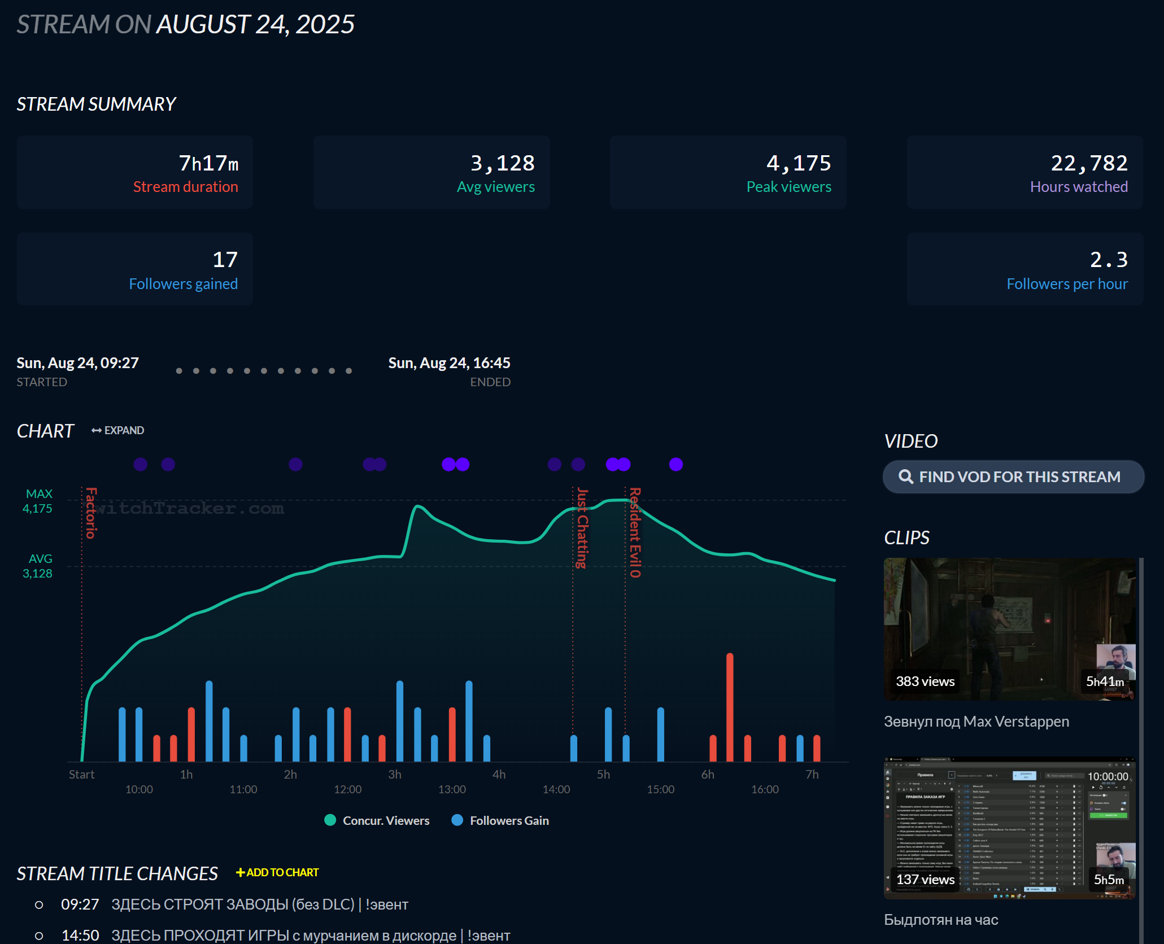
Task: Select the 14:50 title change radio bullet
Action: 39,936
